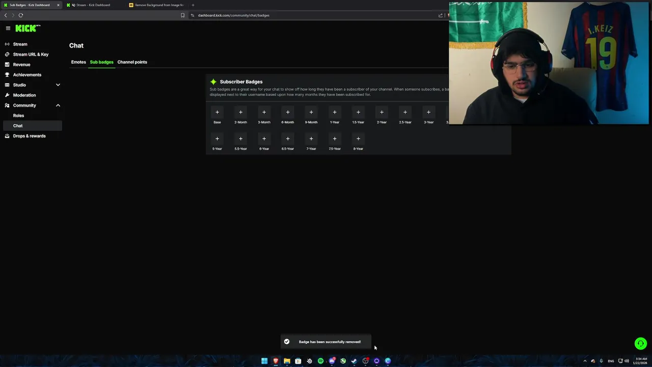Open Steam from taskbar
This screenshot has height=367, width=652.
point(354,361)
